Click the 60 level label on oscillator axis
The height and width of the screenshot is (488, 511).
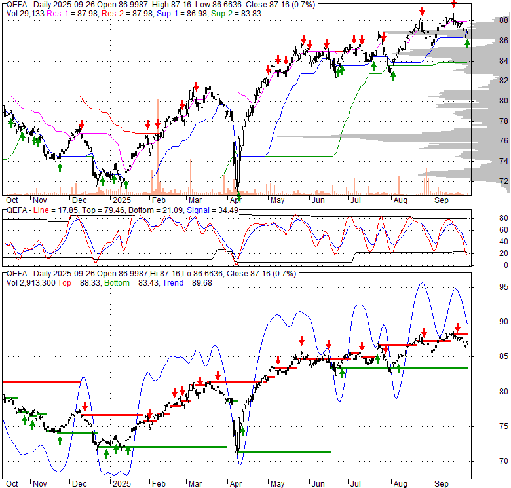[x=504, y=230]
